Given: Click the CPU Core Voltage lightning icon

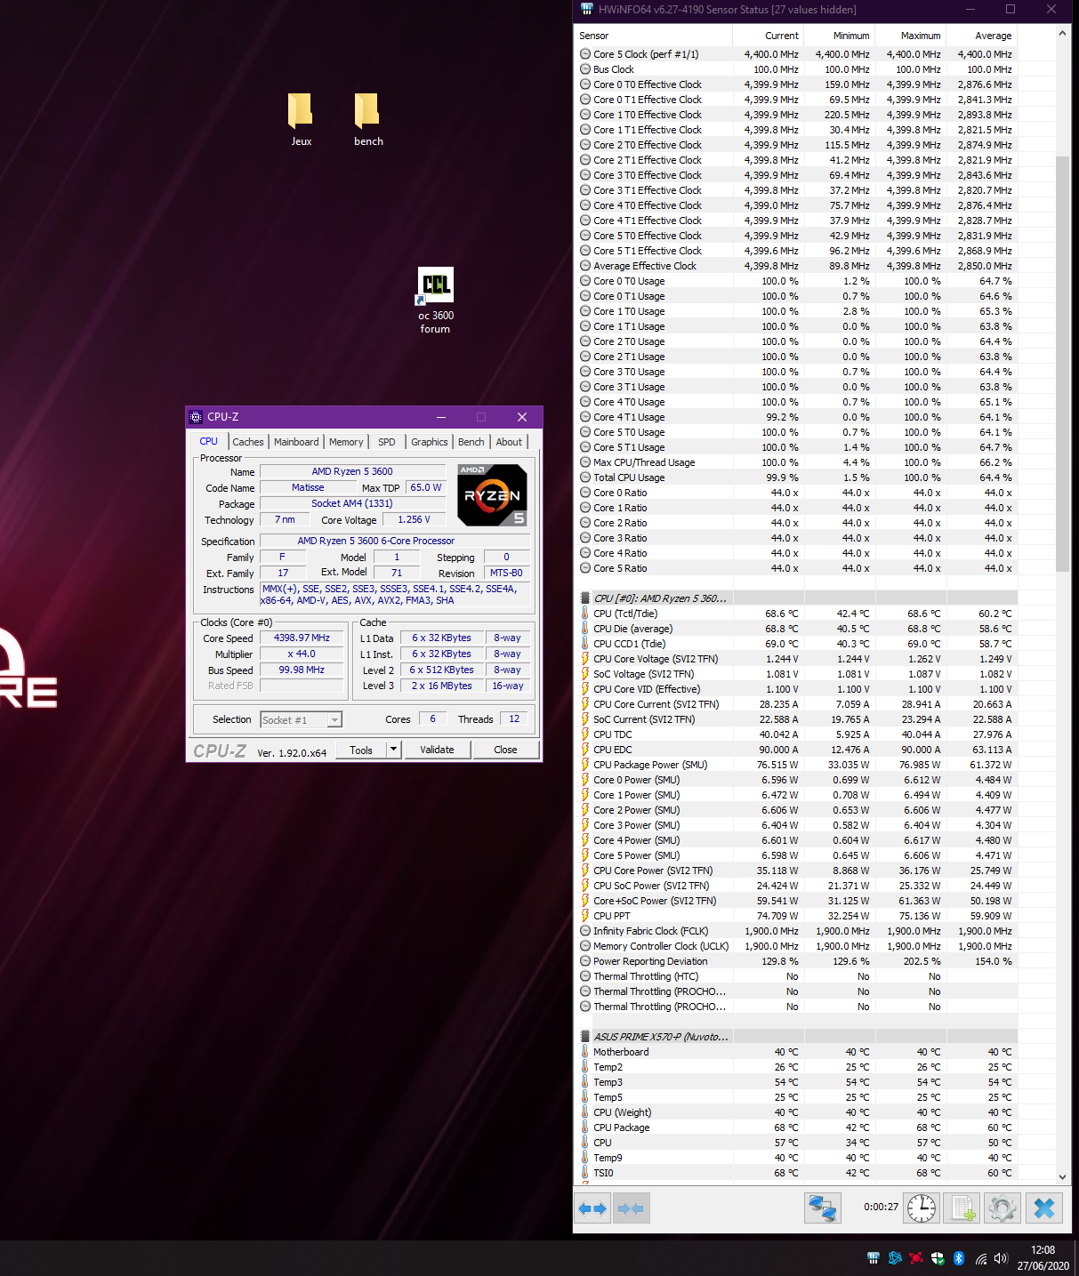Looking at the screenshot, I should (x=584, y=659).
